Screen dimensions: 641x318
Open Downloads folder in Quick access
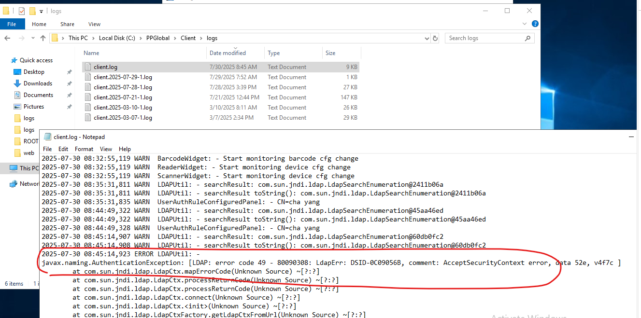[x=38, y=83]
